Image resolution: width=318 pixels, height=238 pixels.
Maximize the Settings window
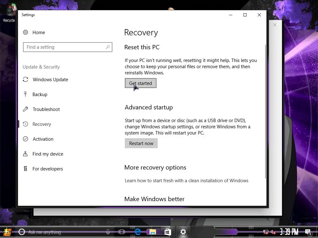coord(245,15)
